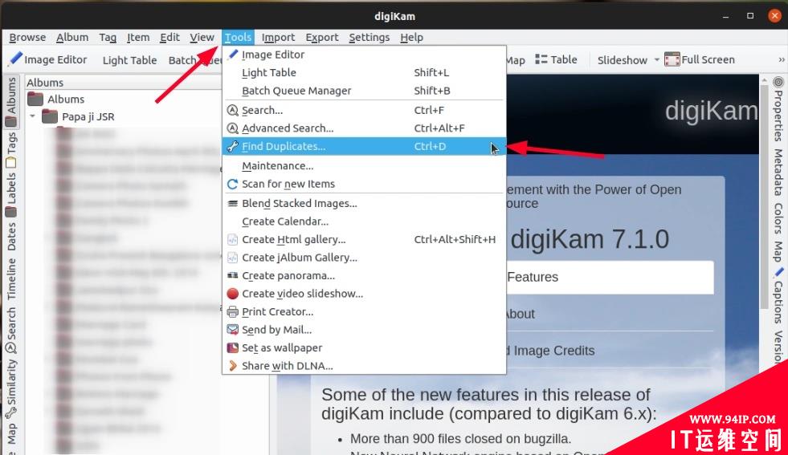Select Advanced Search... menu entry

pos(364,128)
